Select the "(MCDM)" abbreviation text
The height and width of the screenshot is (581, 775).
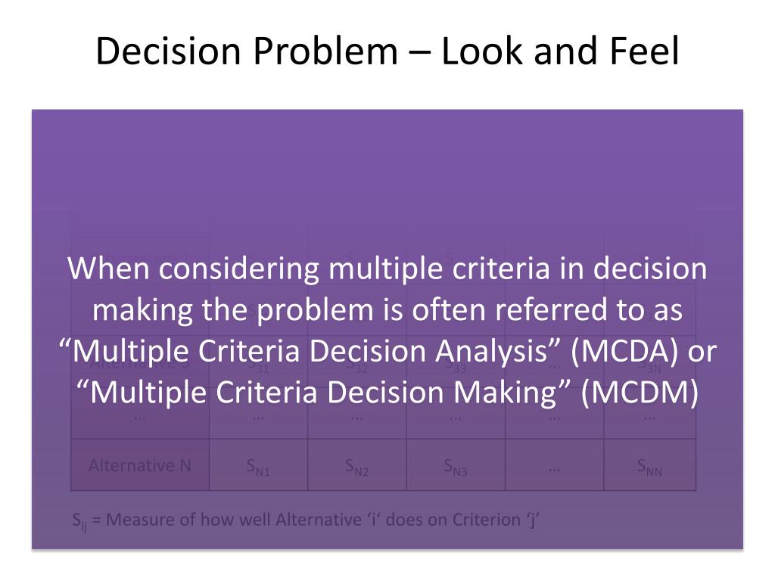click(x=640, y=393)
